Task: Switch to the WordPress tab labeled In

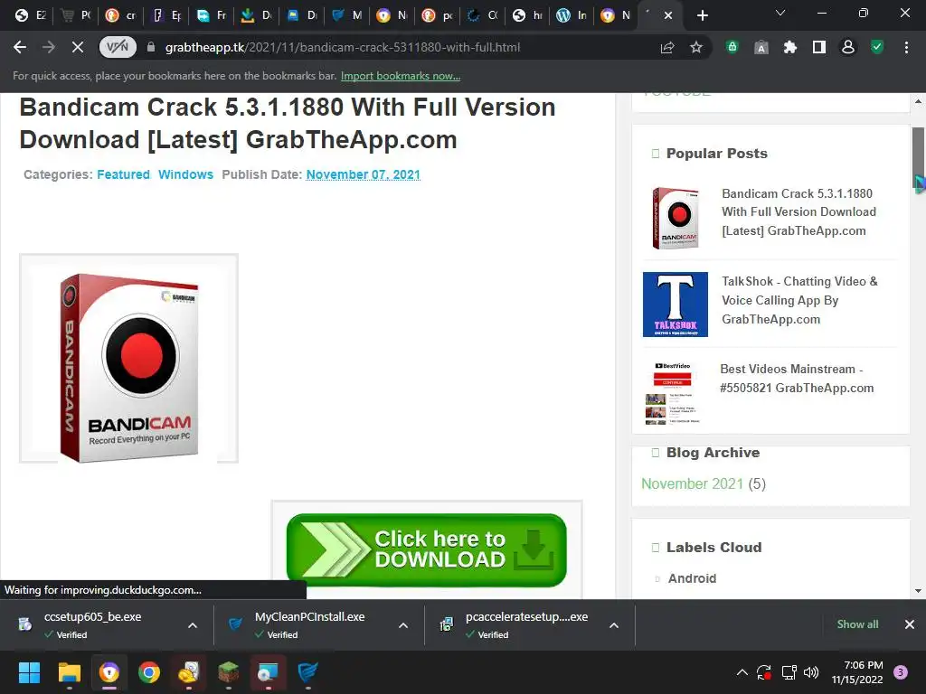Action: [x=572, y=16]
